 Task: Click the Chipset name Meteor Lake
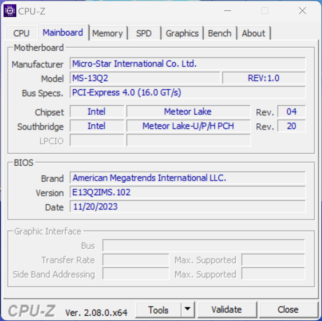[189, 111]
